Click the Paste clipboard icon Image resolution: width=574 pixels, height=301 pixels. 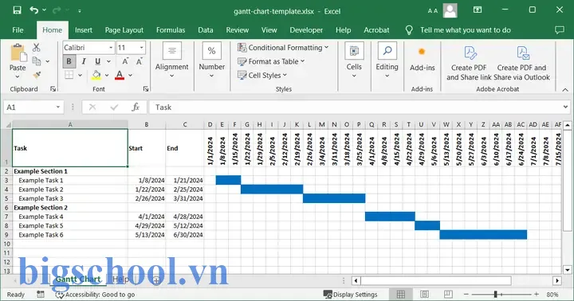click(18, 53)
